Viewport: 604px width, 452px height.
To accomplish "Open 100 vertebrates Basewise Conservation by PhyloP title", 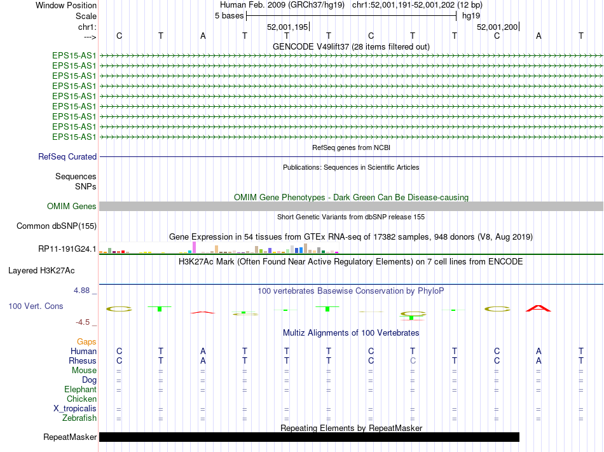I will 351,291.
